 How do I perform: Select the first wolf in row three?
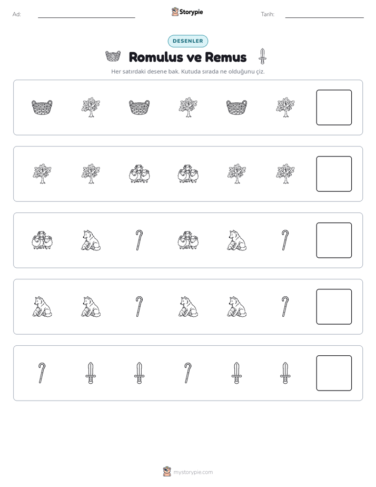pyautogui.click(x=91, y=240)
